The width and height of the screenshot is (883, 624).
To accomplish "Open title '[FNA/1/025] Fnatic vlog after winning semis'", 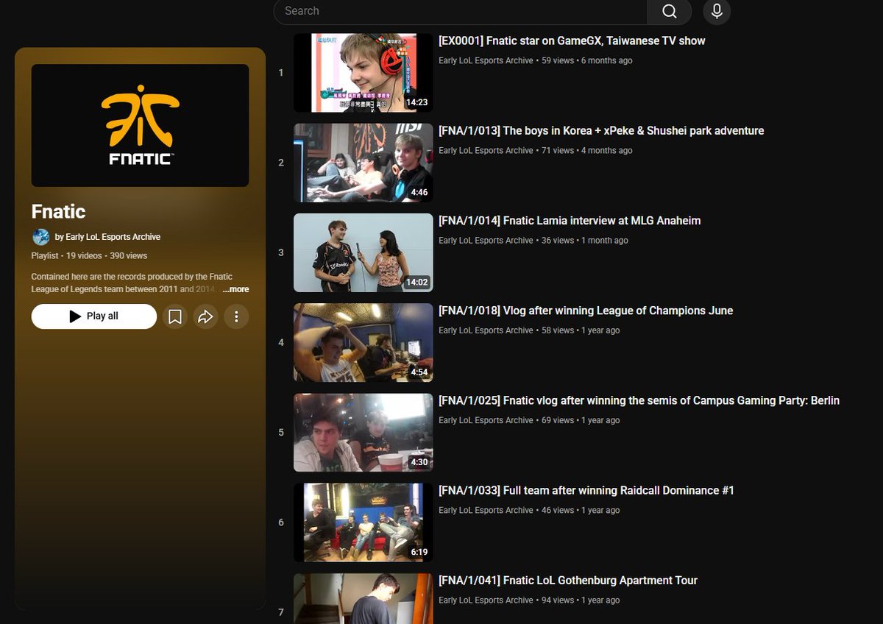I will click(x=639, y=401).
